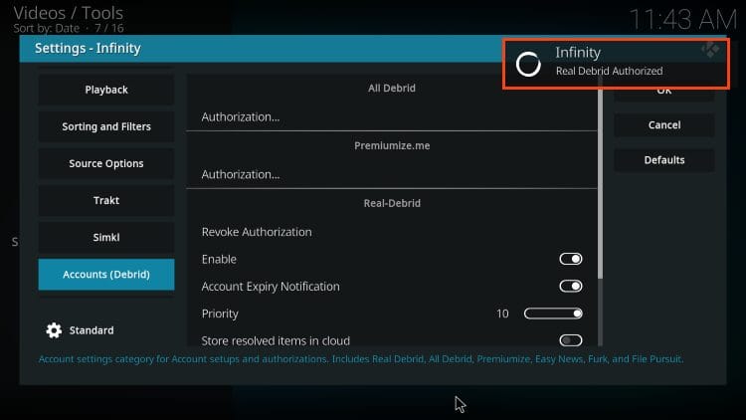Click the Account settings category description text
746x420 pixels.
point(361,359)
